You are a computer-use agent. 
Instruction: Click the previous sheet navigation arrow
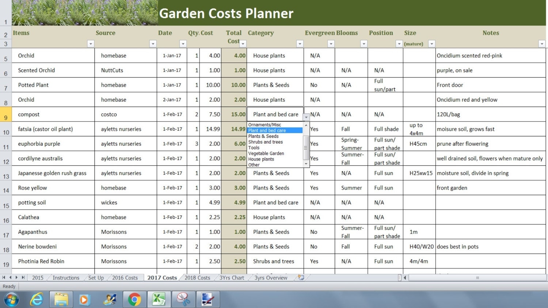(10, 277)
